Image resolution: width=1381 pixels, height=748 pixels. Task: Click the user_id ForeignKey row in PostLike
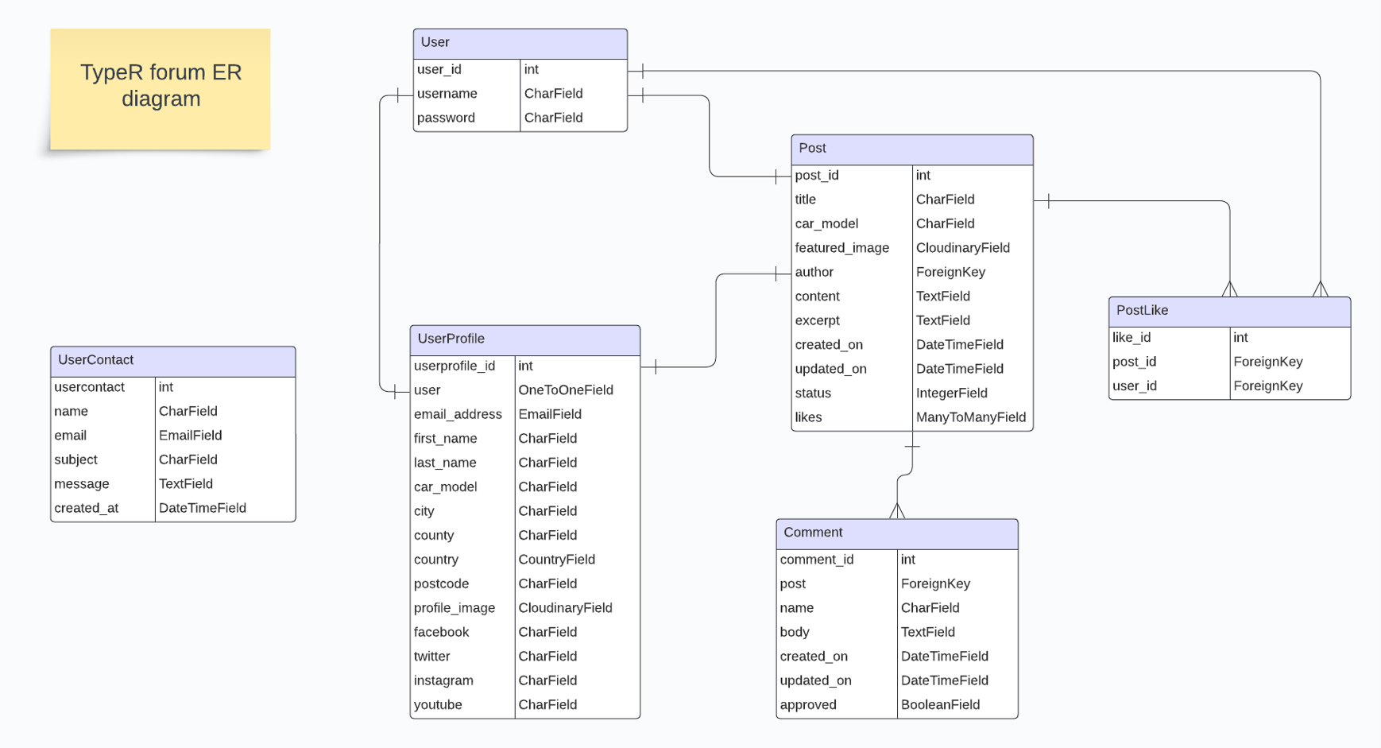1229,386
